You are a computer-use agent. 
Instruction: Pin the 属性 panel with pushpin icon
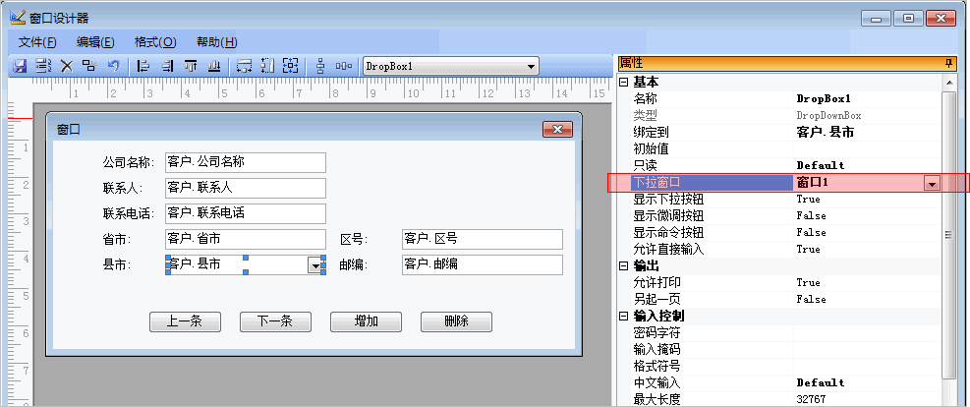pos(948,63)
